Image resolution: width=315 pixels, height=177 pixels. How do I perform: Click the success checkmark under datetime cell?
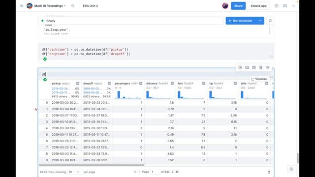(x=45, y=59)
